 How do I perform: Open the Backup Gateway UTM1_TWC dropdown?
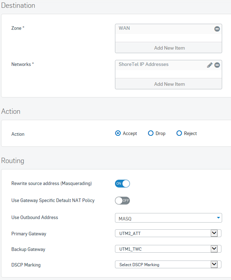(x=168, y=249)
